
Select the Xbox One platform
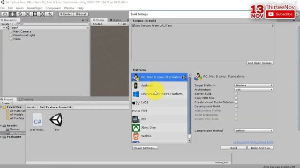(159, 127)
